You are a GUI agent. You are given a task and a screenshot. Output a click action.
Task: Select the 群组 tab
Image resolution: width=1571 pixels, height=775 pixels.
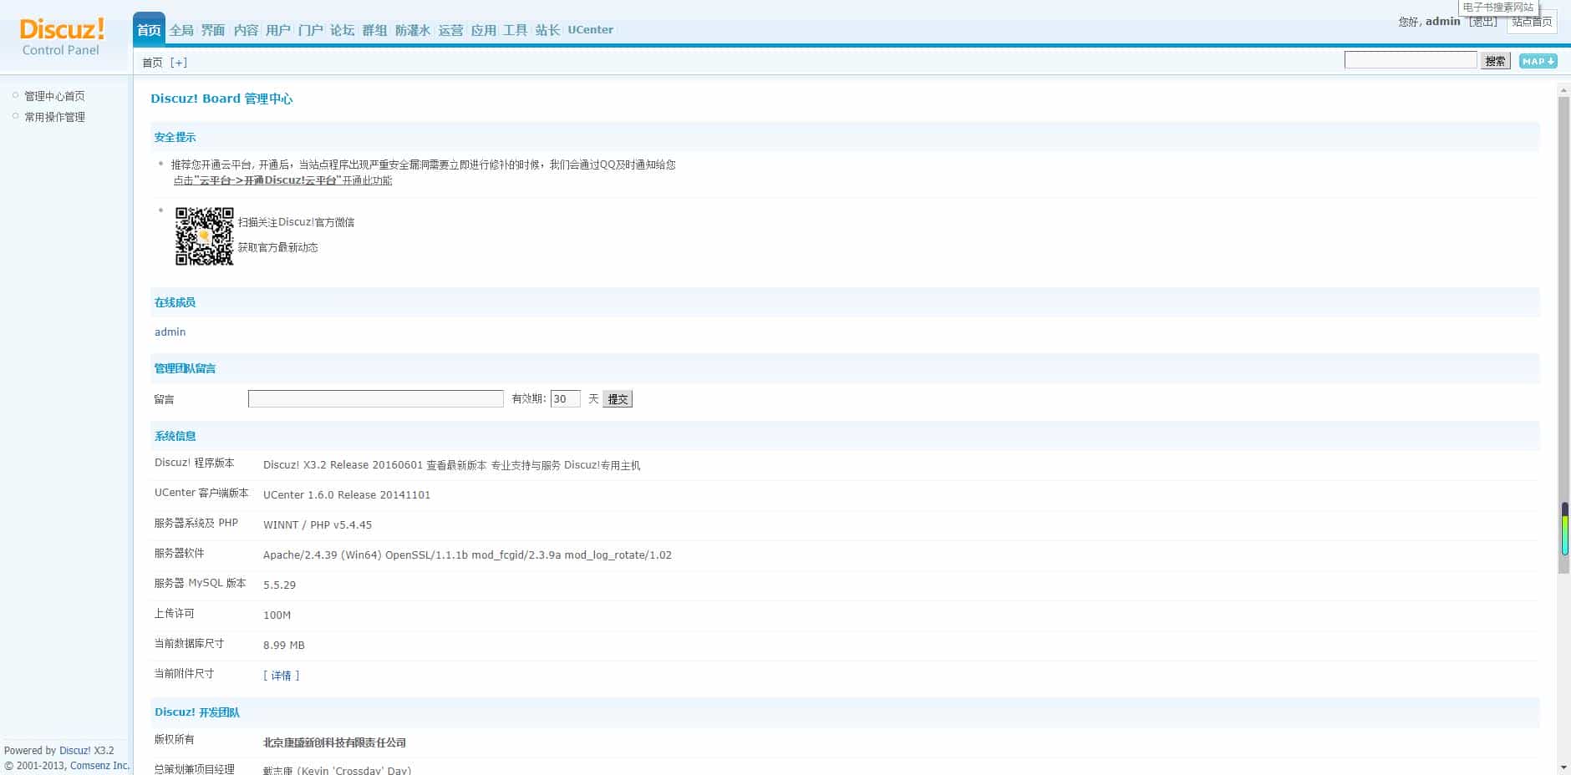click(374, 30)
